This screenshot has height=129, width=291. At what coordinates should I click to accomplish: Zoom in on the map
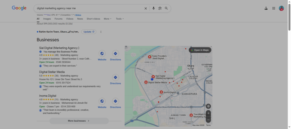pos(208,113)
